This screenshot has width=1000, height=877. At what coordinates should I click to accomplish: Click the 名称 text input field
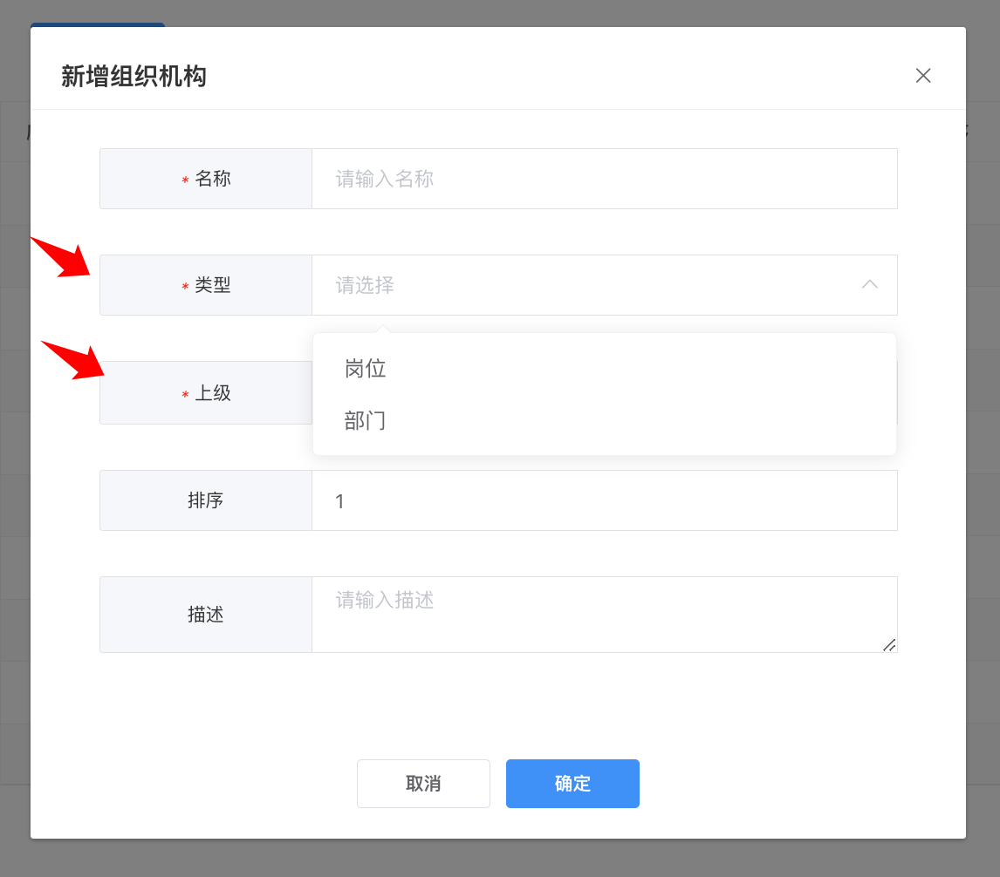point(604,179)
